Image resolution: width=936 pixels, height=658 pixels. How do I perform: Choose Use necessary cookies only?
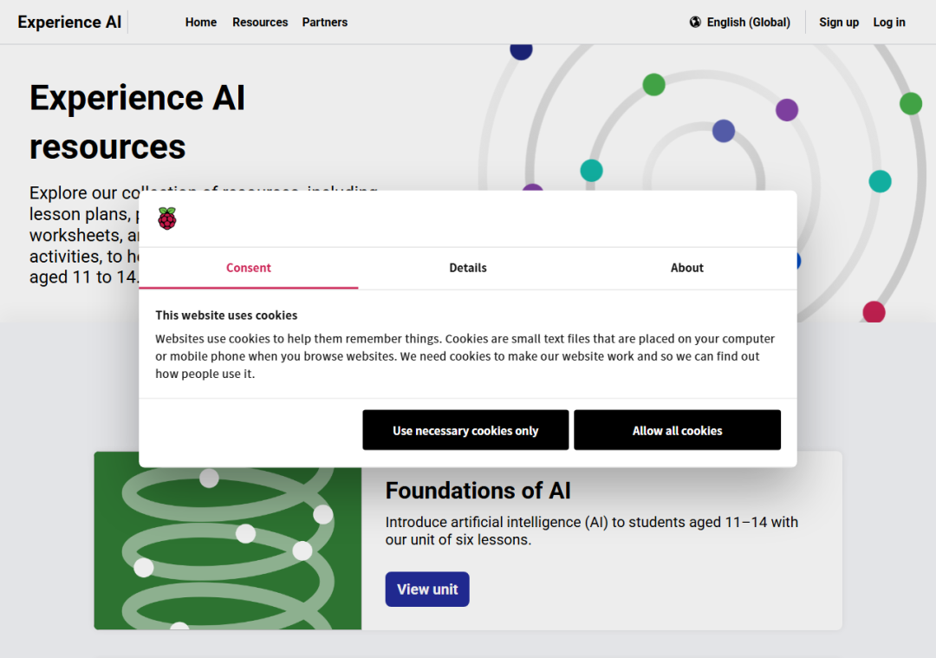click(x=465, y=430)
